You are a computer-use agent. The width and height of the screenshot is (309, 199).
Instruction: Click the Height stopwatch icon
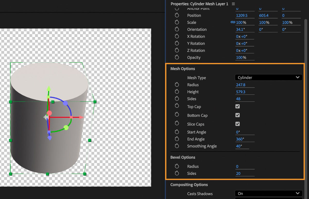(177, 92)
